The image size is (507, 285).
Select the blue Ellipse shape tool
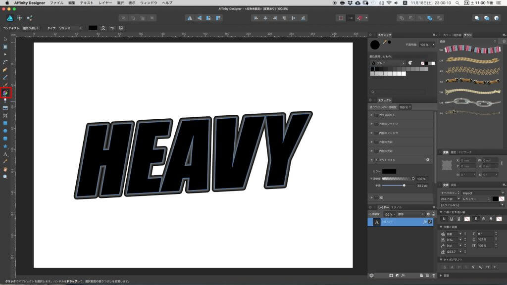pyautogui.click(x=5, y=131)
